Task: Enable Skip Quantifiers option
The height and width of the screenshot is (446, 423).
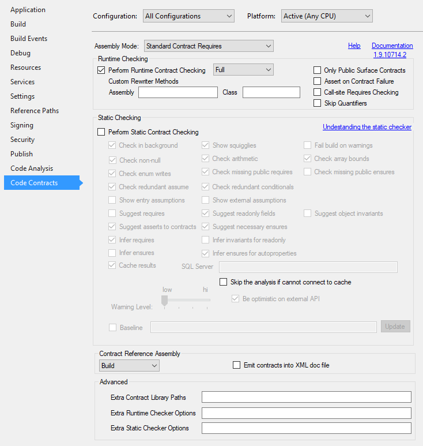Action: tap(317, 103)
